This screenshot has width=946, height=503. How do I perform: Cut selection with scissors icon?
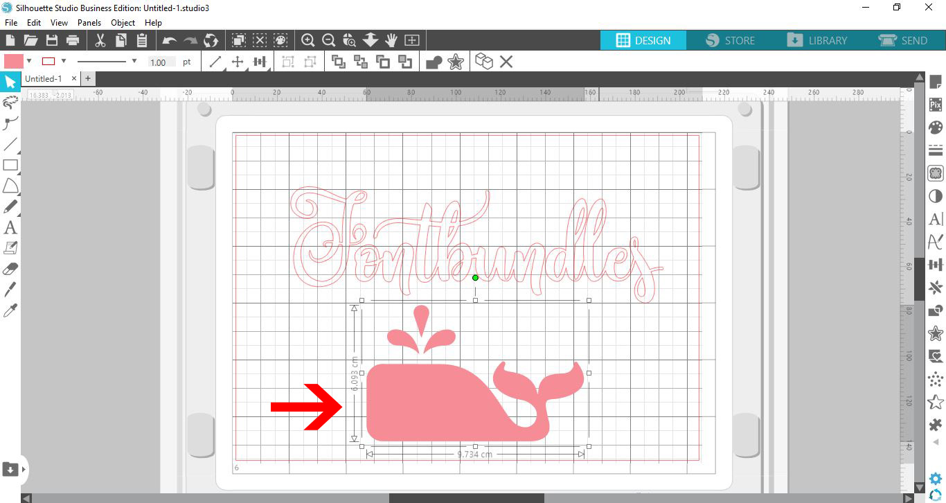(x=100, y=39)
